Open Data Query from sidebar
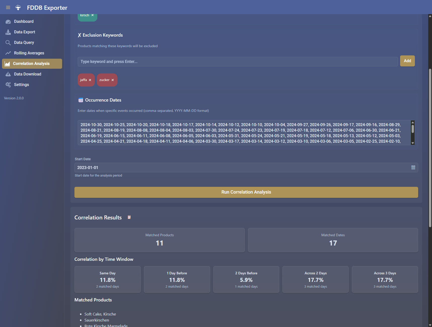This screenshot has height=327, width=432. click(x=24, y=43)
